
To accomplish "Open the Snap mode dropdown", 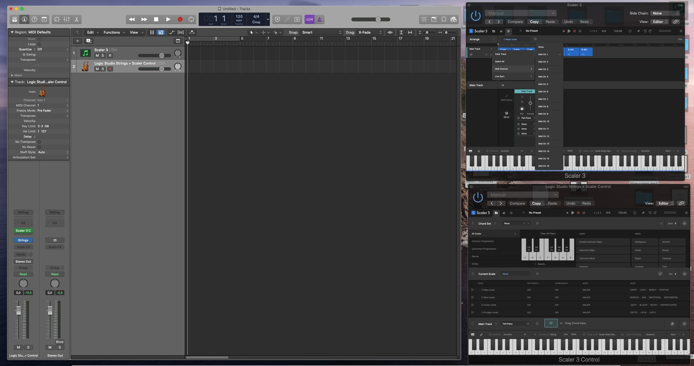I will click(322, 33).
